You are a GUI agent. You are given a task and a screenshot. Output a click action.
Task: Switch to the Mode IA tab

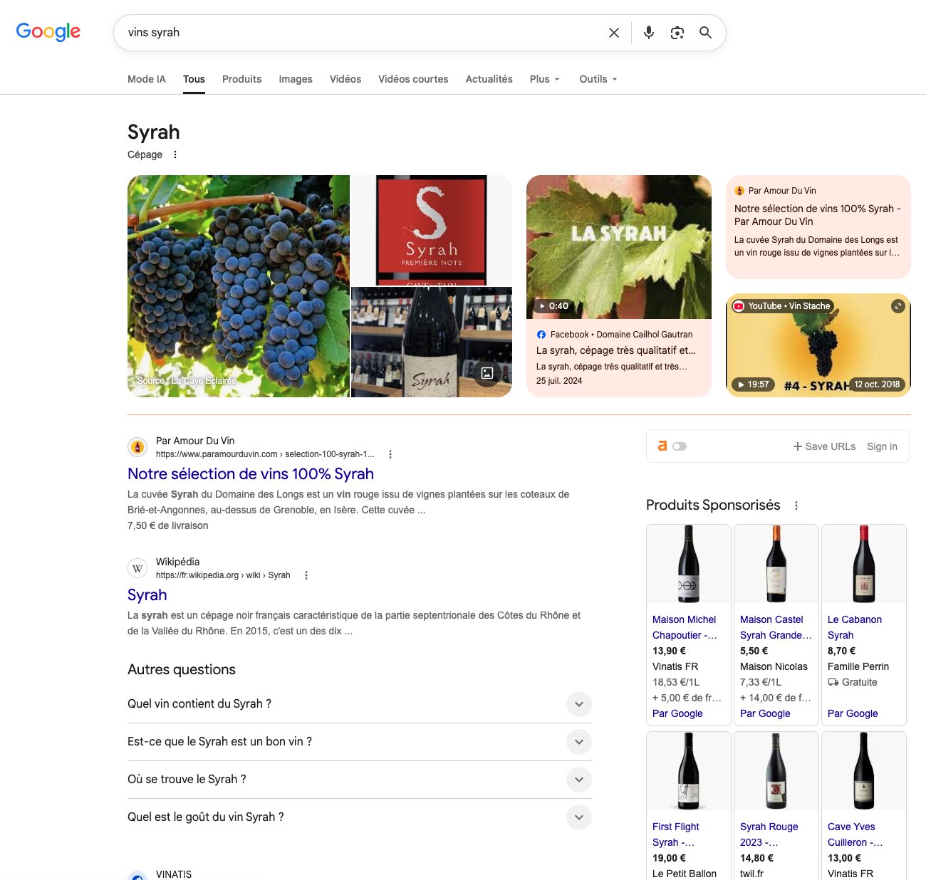point(147,79)
